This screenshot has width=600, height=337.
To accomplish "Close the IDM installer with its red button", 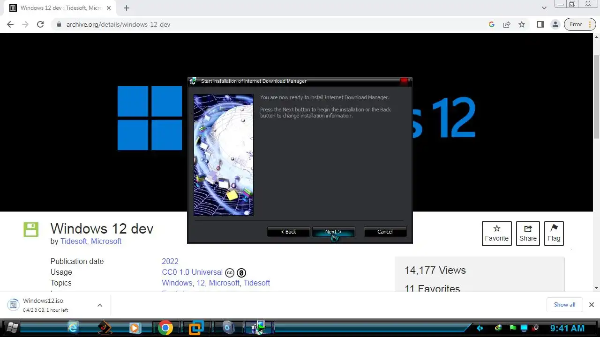I will click(x=404, y=81).
